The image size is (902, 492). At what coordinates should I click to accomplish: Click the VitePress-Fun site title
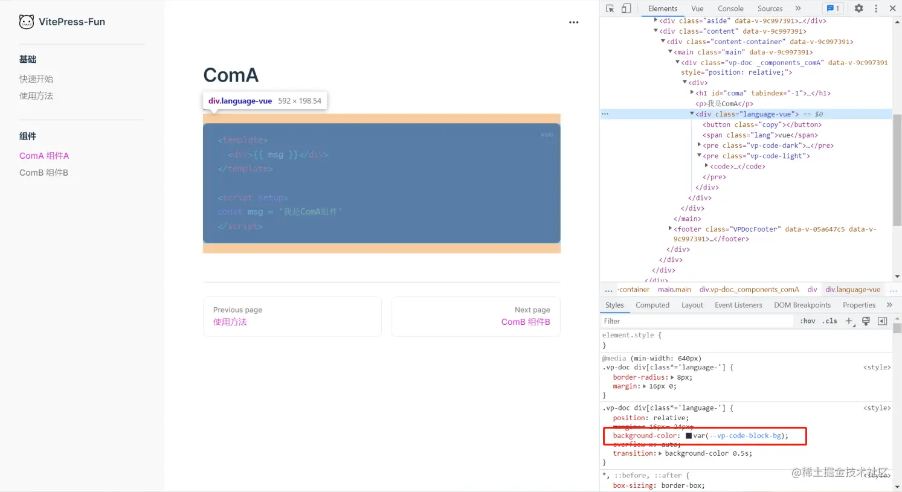tap(72, 22)
